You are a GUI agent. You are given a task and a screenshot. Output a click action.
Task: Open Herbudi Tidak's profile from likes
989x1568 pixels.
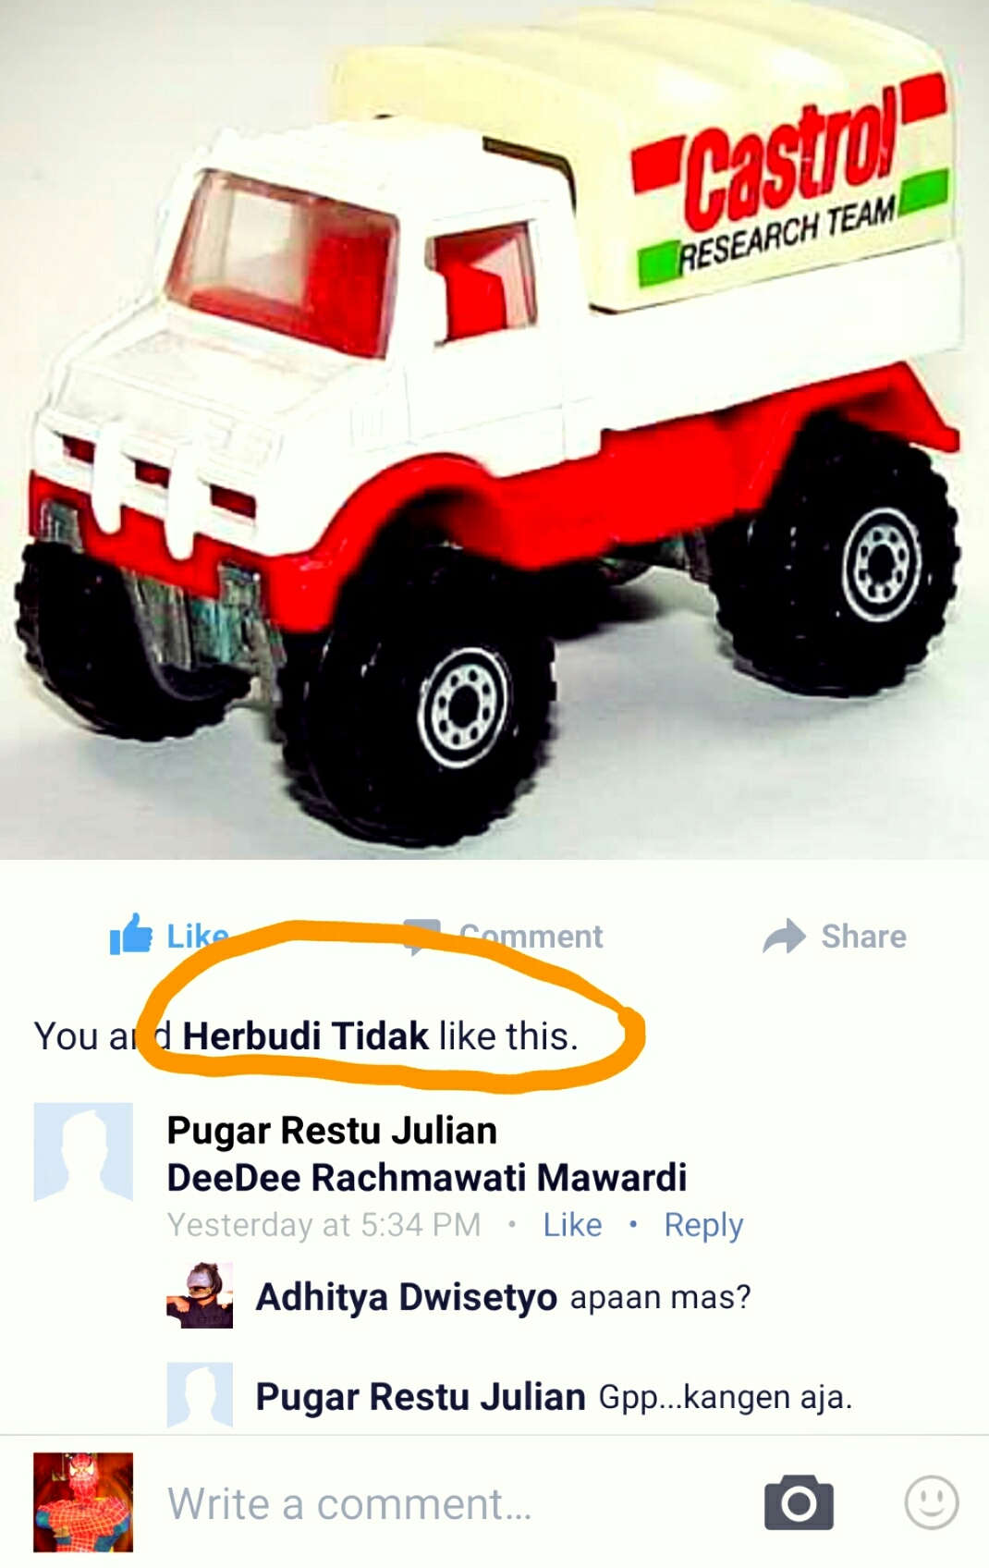305,1035
